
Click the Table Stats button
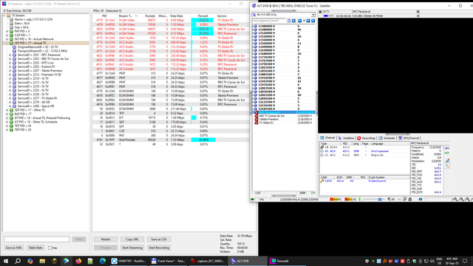pyautogui.click(x=35, y=248)
